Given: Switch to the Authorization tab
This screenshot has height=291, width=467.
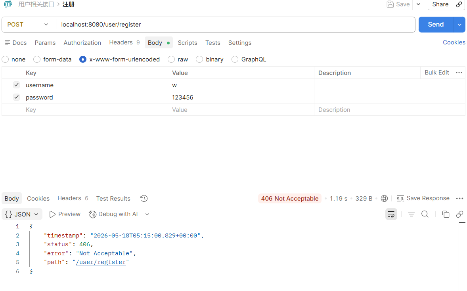Looking at the screenshot, I should pos(82,42).
